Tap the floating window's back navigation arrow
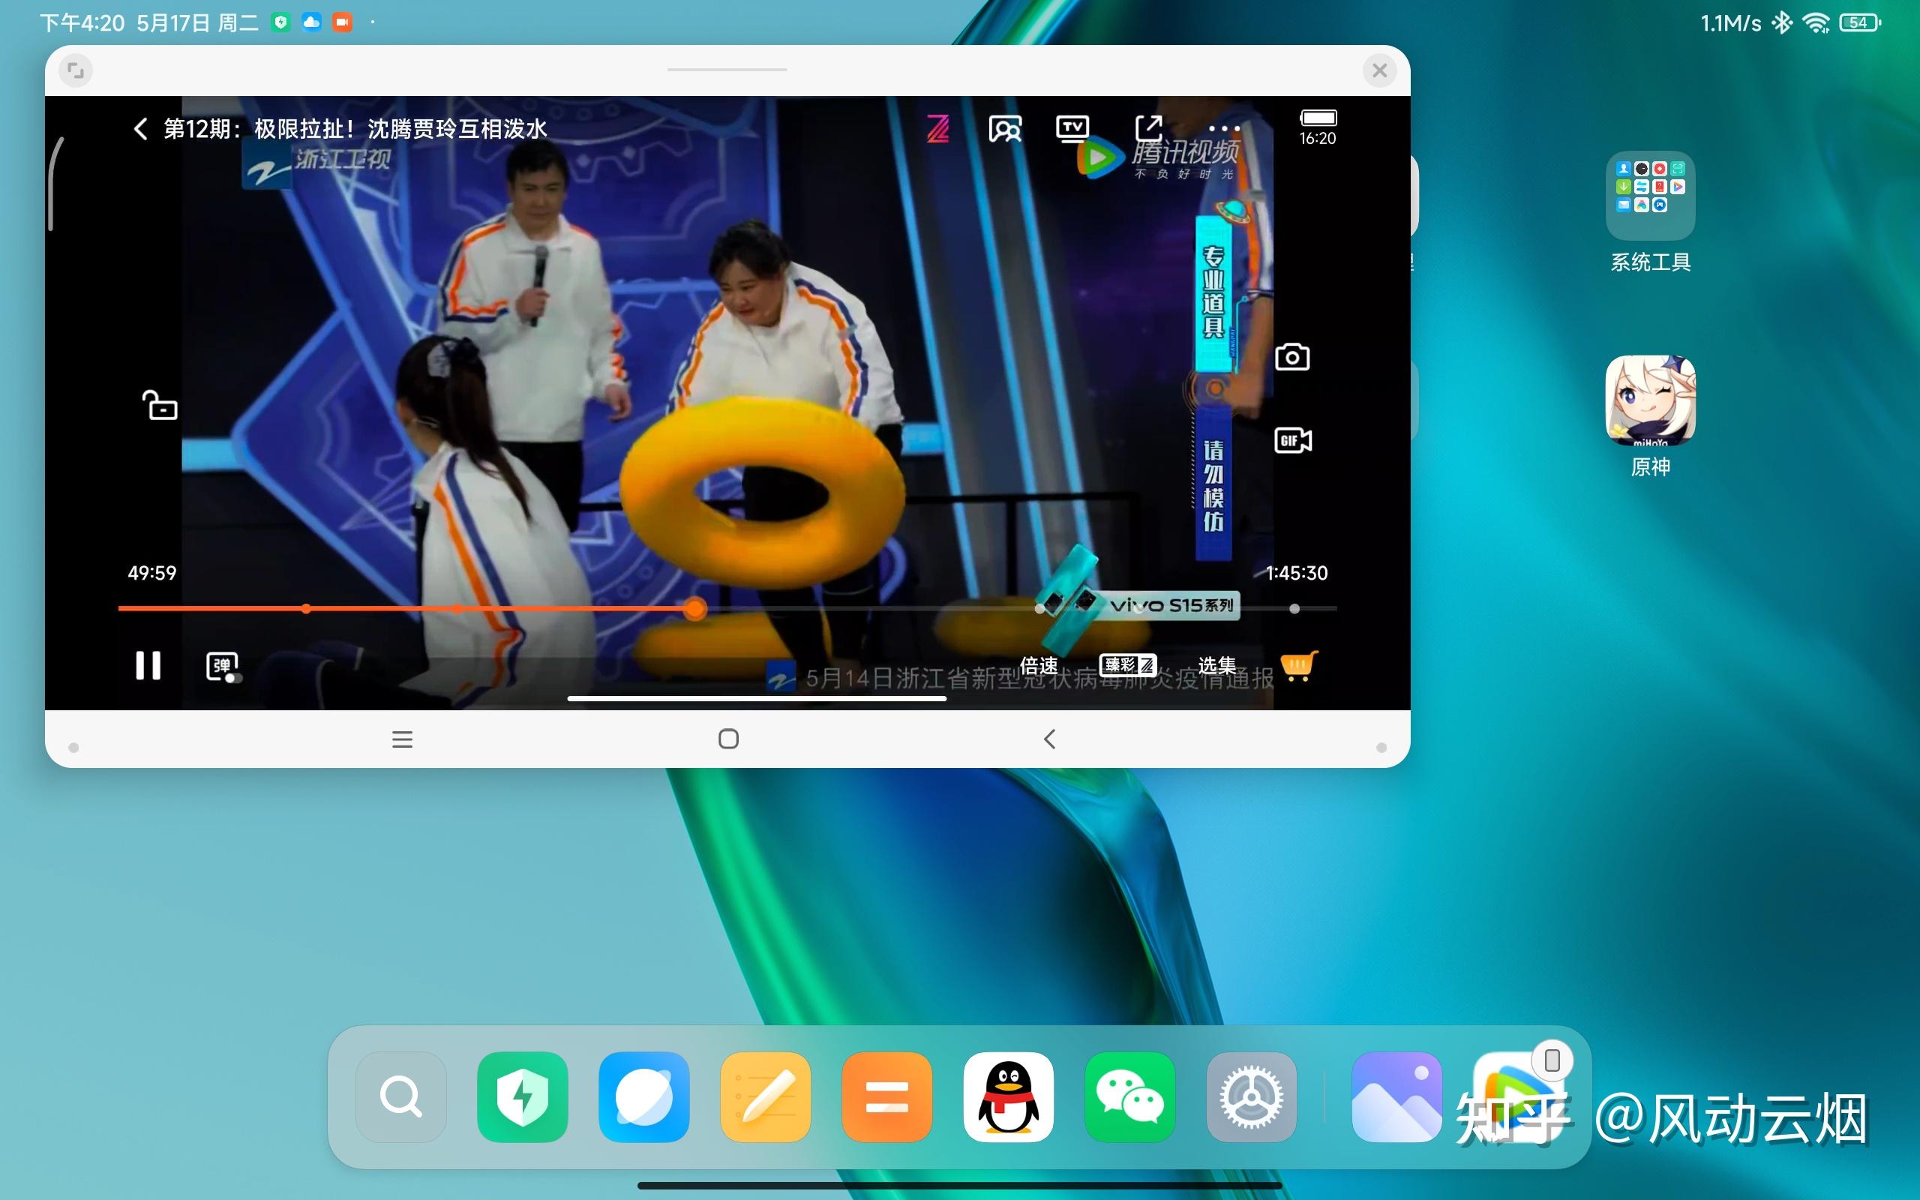 [x=1050, y=739]
